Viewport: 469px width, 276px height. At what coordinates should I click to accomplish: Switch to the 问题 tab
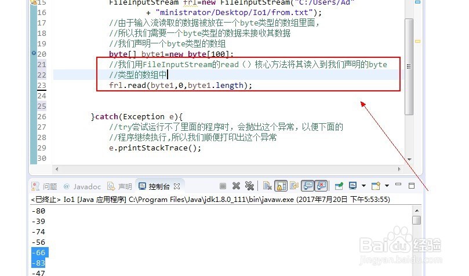click(x=45, y=187)
